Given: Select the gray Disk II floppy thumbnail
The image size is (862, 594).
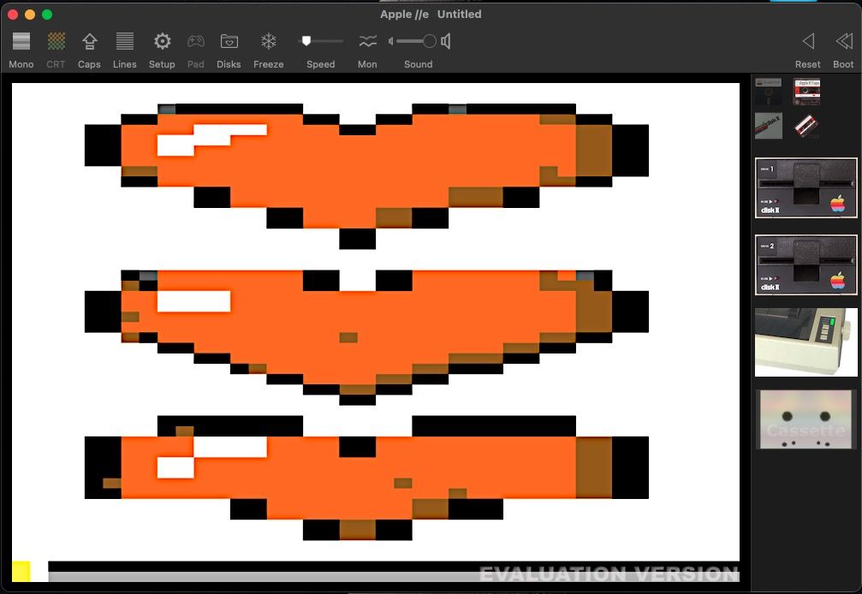Looking at the screenshot, I should pos(769,126).
